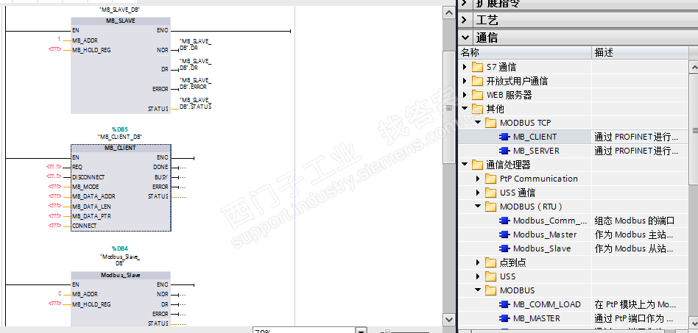This screenshot has width=698, height=333.
Task: Click the MB_DATA_PTR input placeholder
Action: [x=54, y=215]
